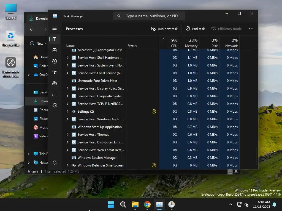Click File Explorer back arrow

pyautogui.click(x=32, y=29)
